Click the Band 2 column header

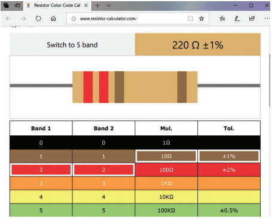click(x=103, y=128)
